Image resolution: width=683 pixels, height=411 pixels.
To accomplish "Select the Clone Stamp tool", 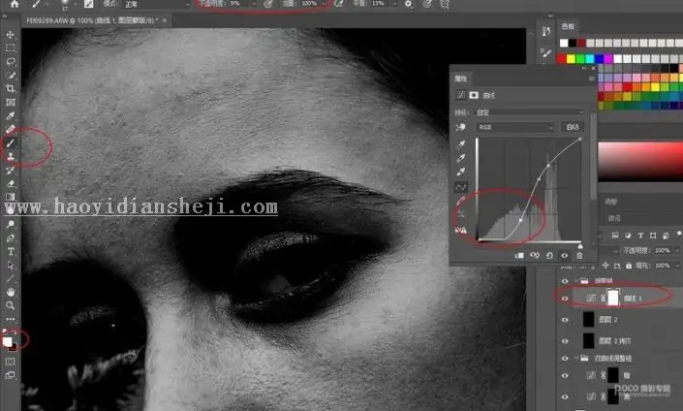I will [10, 156].
